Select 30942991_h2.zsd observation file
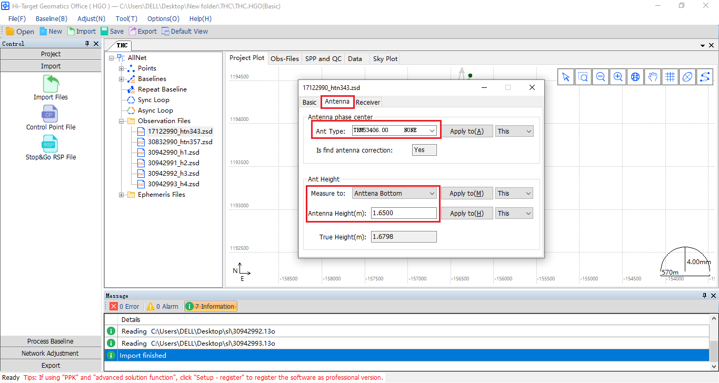 tap(173, 163)
